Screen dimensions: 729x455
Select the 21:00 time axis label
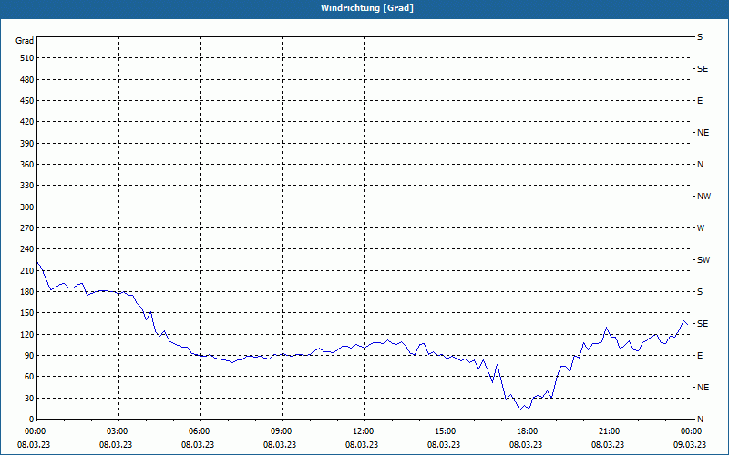[x=610, y=431]
